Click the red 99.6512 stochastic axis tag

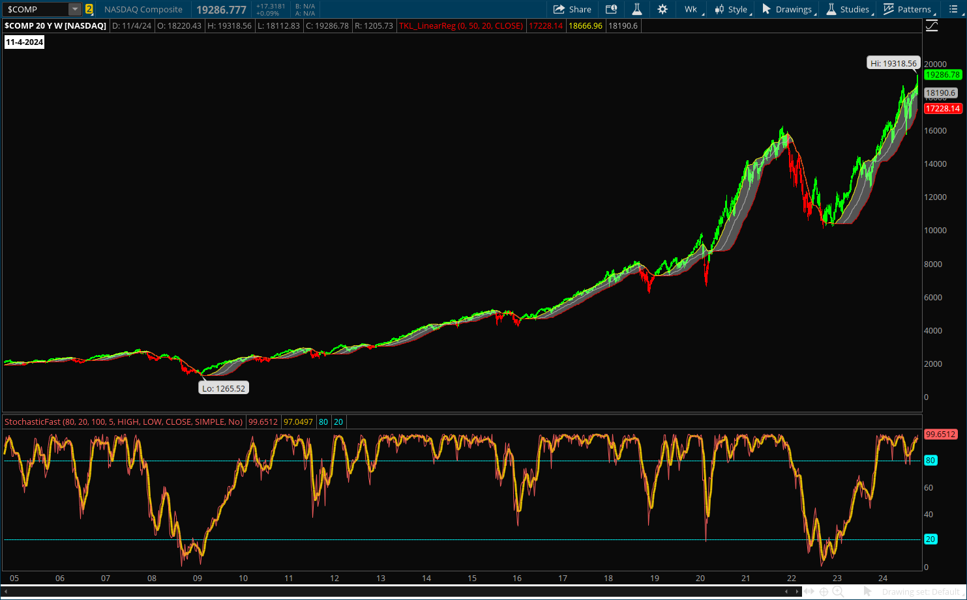point(941,434)
